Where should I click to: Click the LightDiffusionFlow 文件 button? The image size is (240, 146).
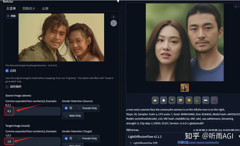point(144,143)
